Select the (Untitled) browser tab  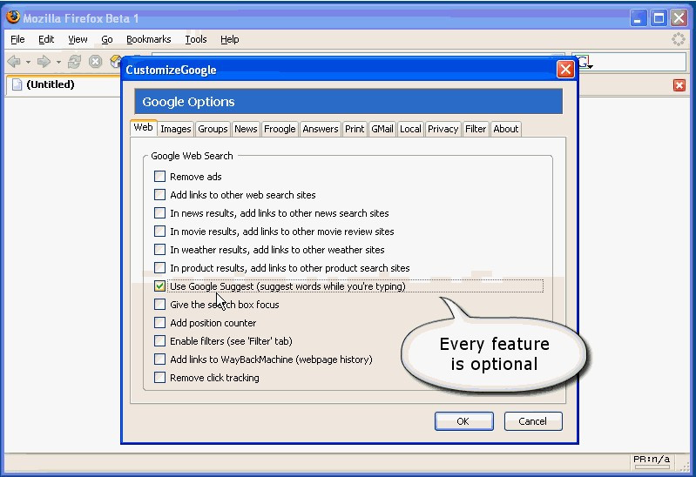[x=62, y=85]
